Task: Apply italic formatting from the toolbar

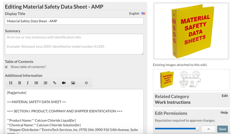Action: coord(28,83)
